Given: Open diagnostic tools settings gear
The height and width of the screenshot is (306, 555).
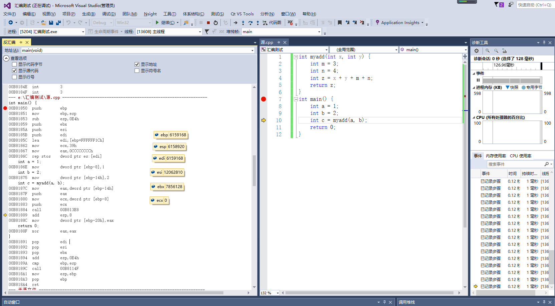Looking at the screenshot, I should [477, 51].
